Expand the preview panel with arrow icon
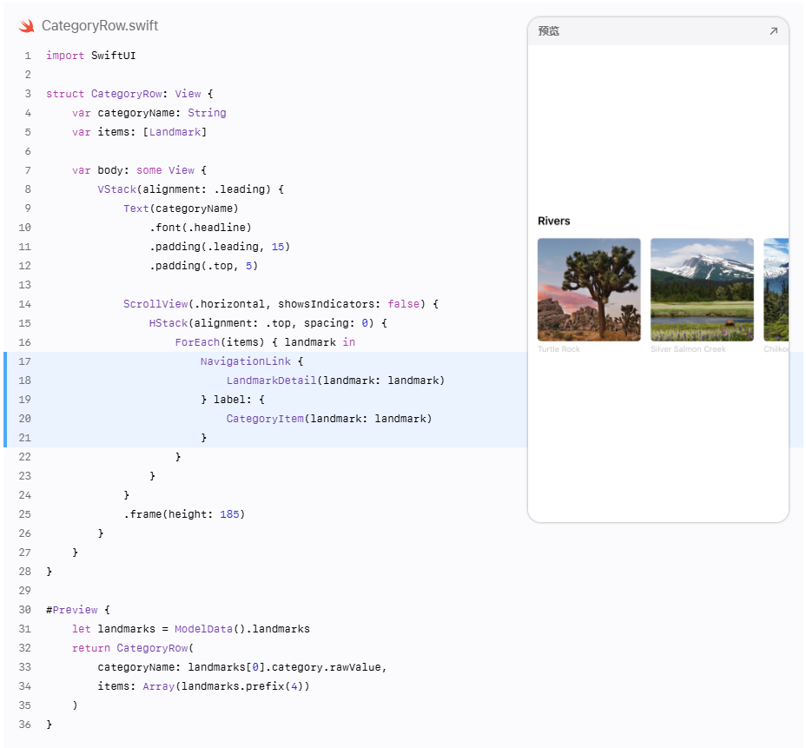 [x=773, y=31]
